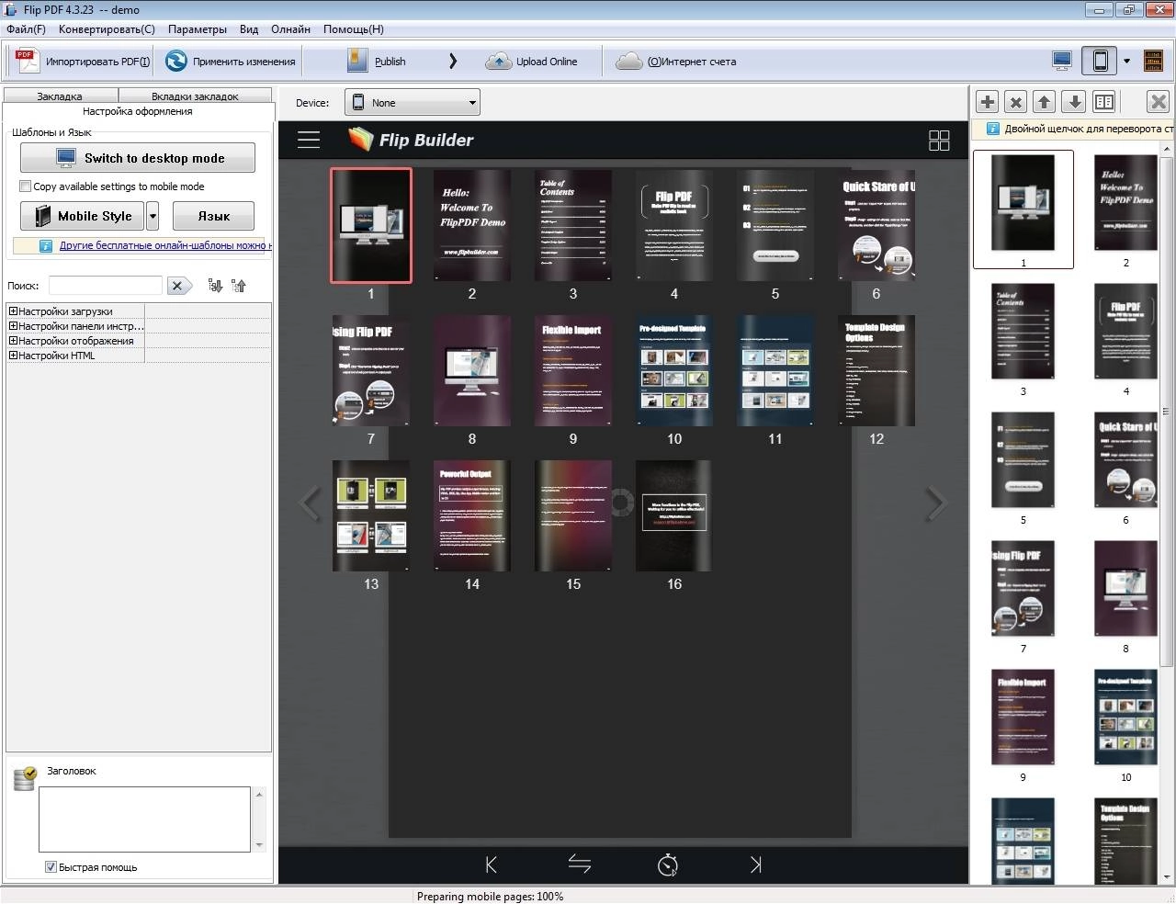Screen dimensions: 1176x904
Task: Click the expand all tree icon near search
Action: 215,286
